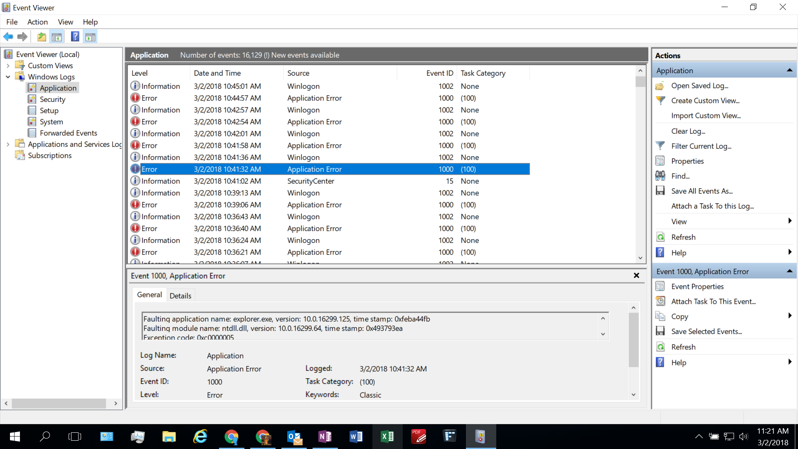Click the blue Help toolbar icon
The height and width of the screenshot is (449, 798).
click(x=75, y=37)
